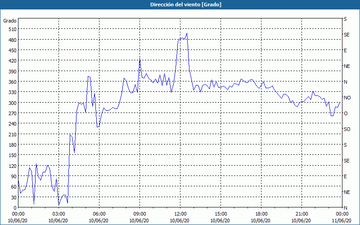Viewport: 360px width, 225px height.
Task: Select the 'SO' compass label on right axis
Action: [347, 129]
